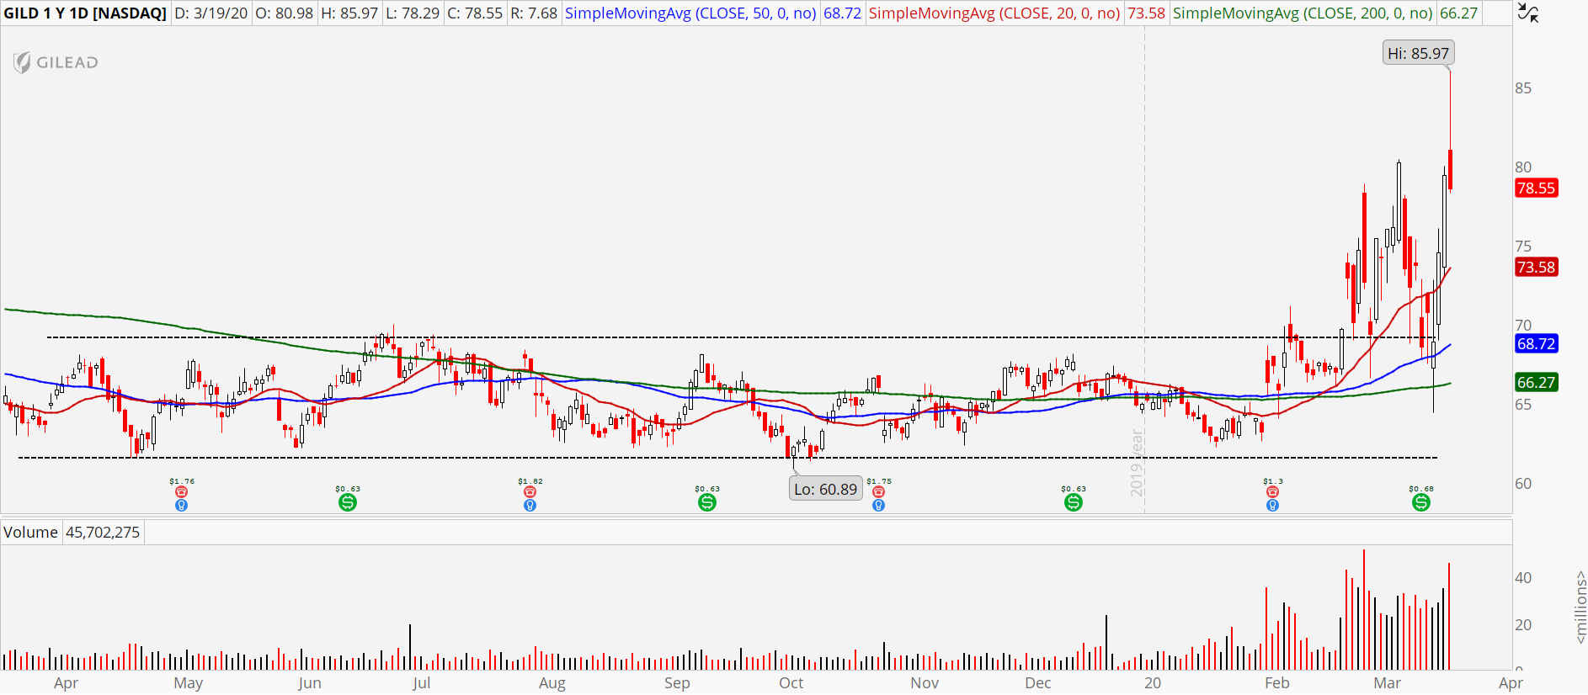The width and height of the screenshot is (1588, 695).
Task: Click the blue bulb icon under $1.3 earnings
Action: tap(1272, 506)
